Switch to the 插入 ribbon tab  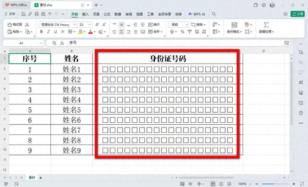[x=85, y=14]
